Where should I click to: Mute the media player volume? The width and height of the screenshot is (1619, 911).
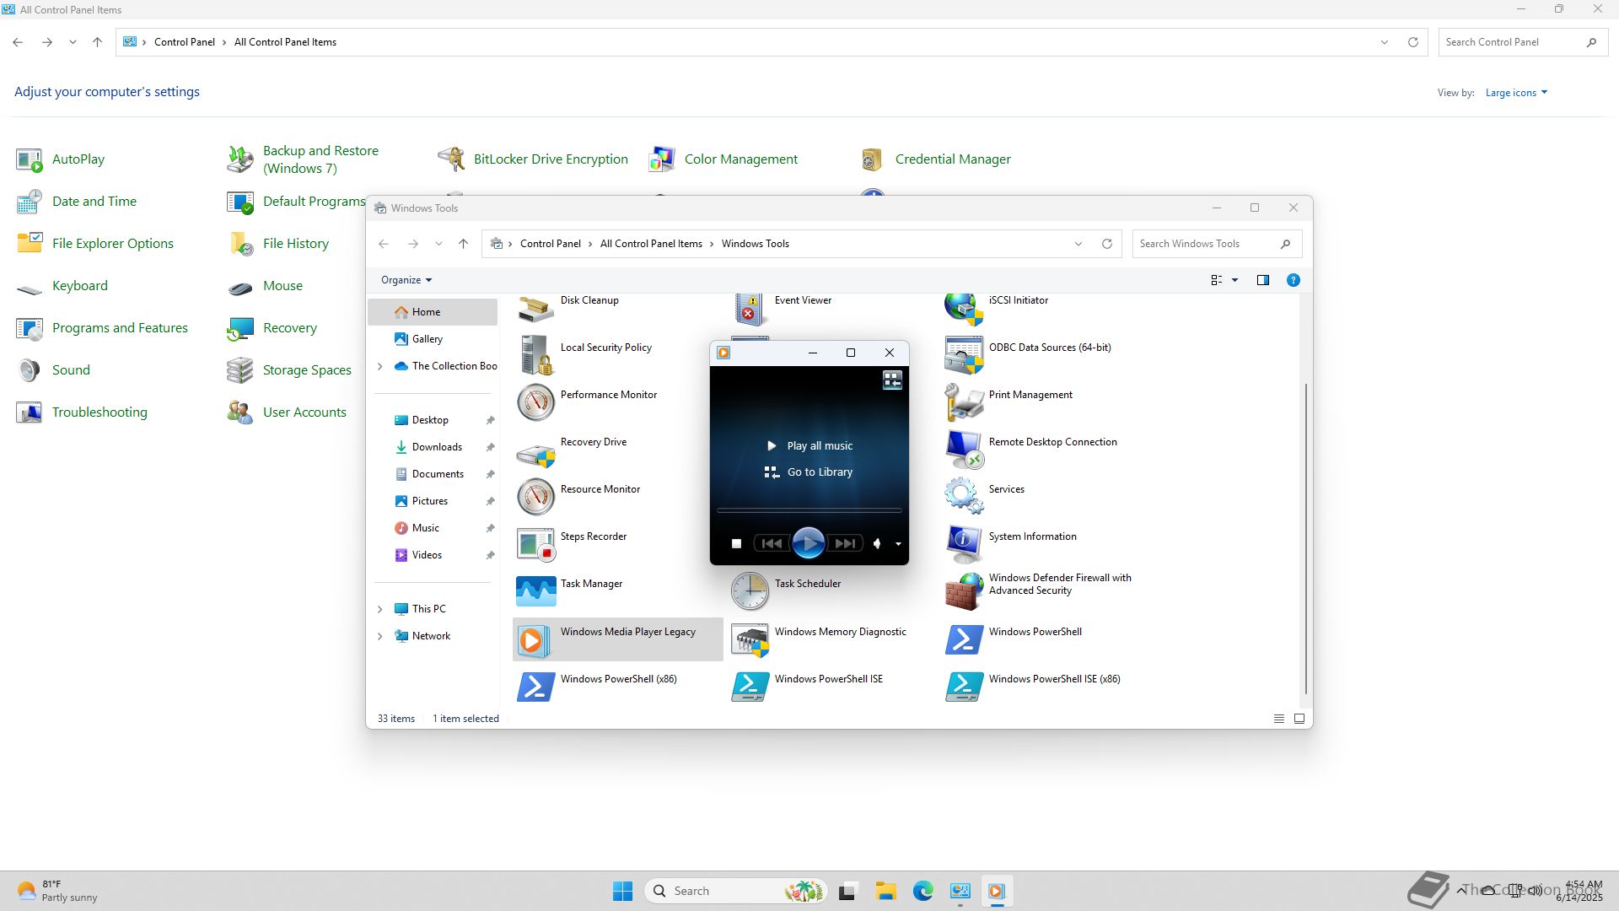coord(877,544)
